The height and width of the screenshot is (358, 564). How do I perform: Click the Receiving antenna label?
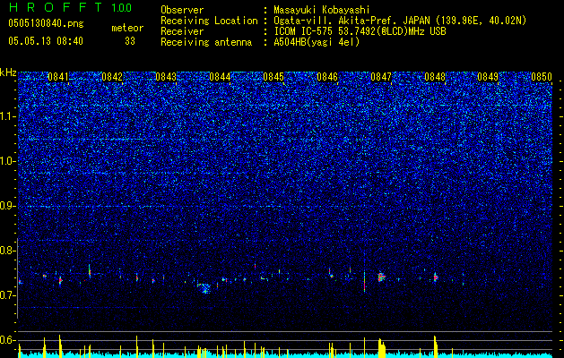(206, 42)
